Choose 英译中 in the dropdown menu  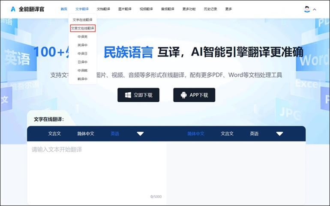point(82,45)
